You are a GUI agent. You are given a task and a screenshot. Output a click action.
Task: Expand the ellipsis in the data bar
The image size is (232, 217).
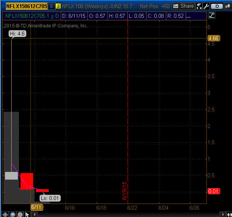(x=188, y=16)
